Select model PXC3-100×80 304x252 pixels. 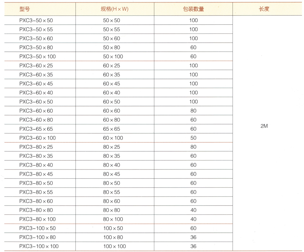click(x=37, y=237)
